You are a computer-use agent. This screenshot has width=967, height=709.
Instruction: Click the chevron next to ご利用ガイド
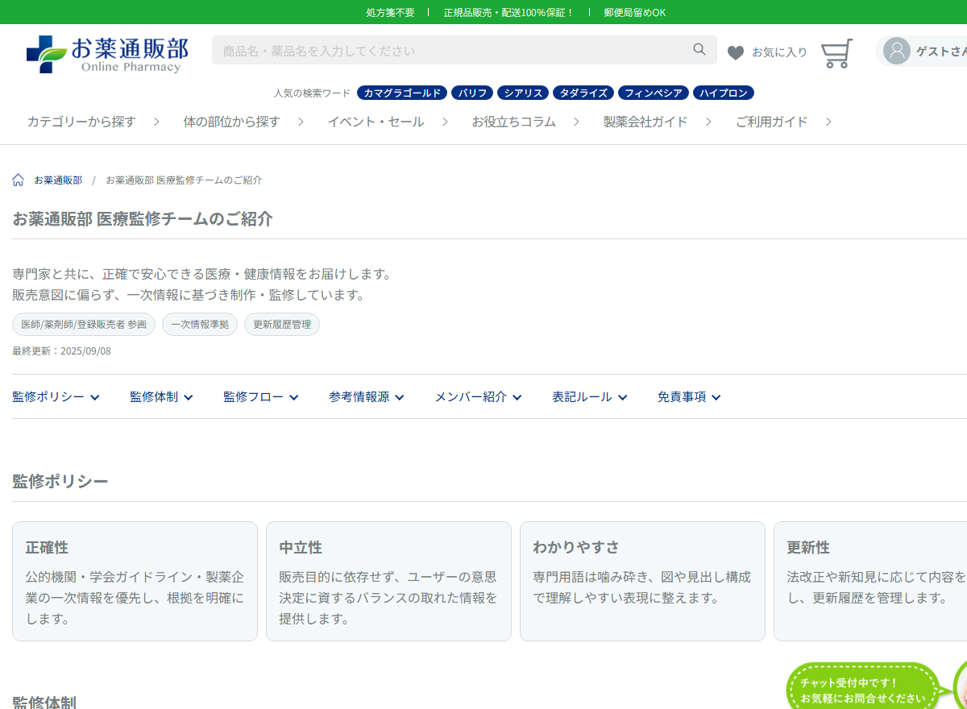point(828,122)
